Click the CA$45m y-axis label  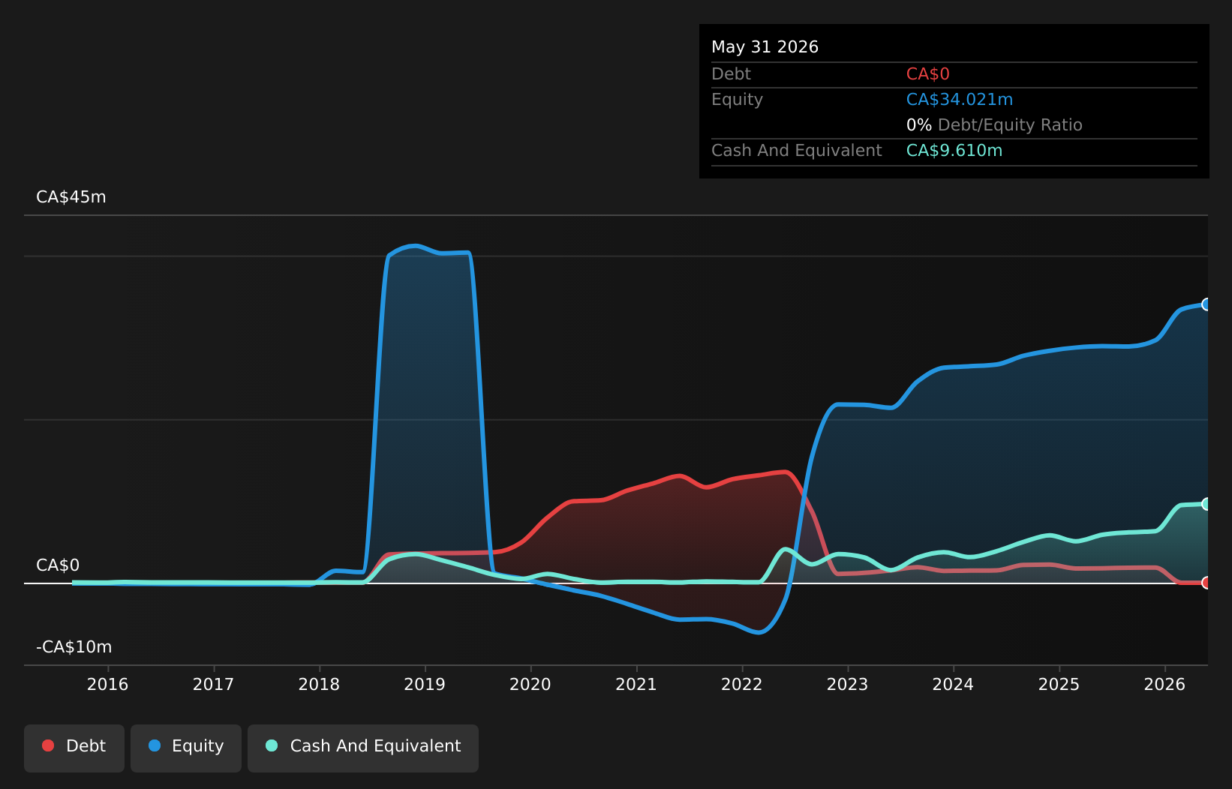[x=71, y=197]
